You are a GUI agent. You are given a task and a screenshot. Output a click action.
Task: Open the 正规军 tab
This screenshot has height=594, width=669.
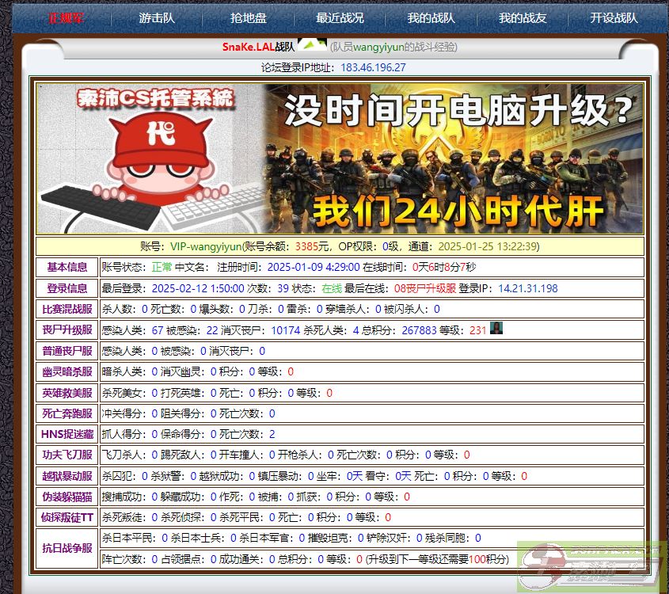click(x=66, y=18)
